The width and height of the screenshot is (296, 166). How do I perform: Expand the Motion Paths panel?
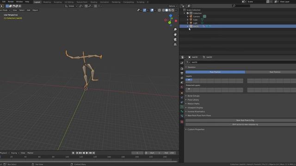pyautogui.click(x=193, y=104)
